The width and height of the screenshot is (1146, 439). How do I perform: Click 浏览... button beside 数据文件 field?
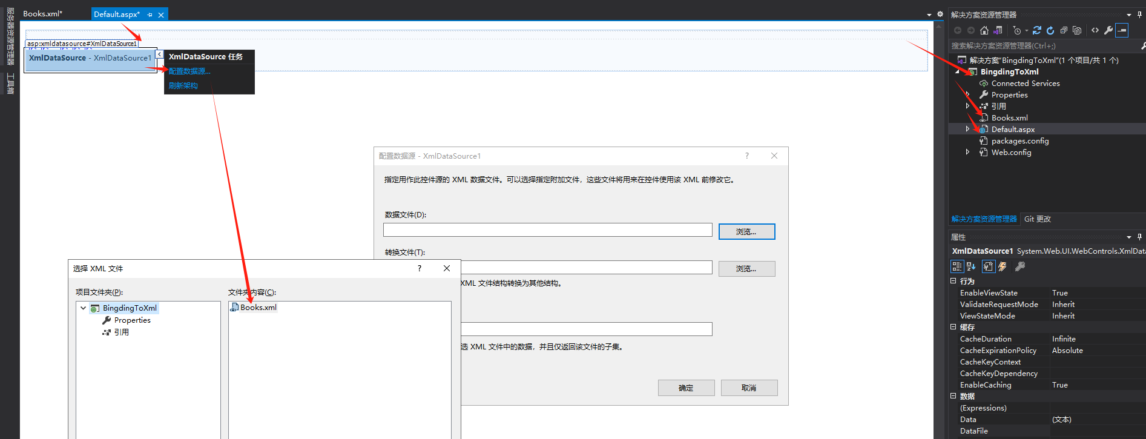[x=746, y=232]
